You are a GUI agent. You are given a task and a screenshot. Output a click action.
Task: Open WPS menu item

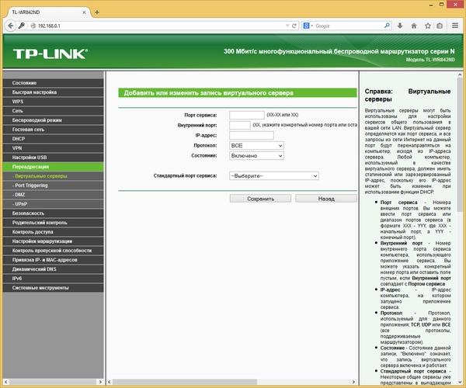click(54, 102)
